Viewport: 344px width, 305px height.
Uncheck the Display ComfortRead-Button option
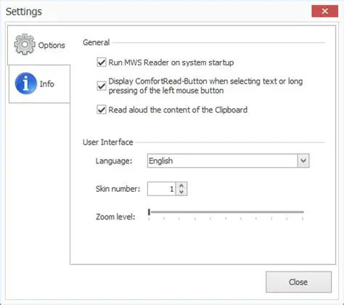click(102, 86)
